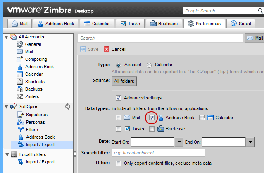Uncheck the Advanced settings checkbox
Image resolution: width=264 pixels, height=173 pixels.
tap(118, 98)
